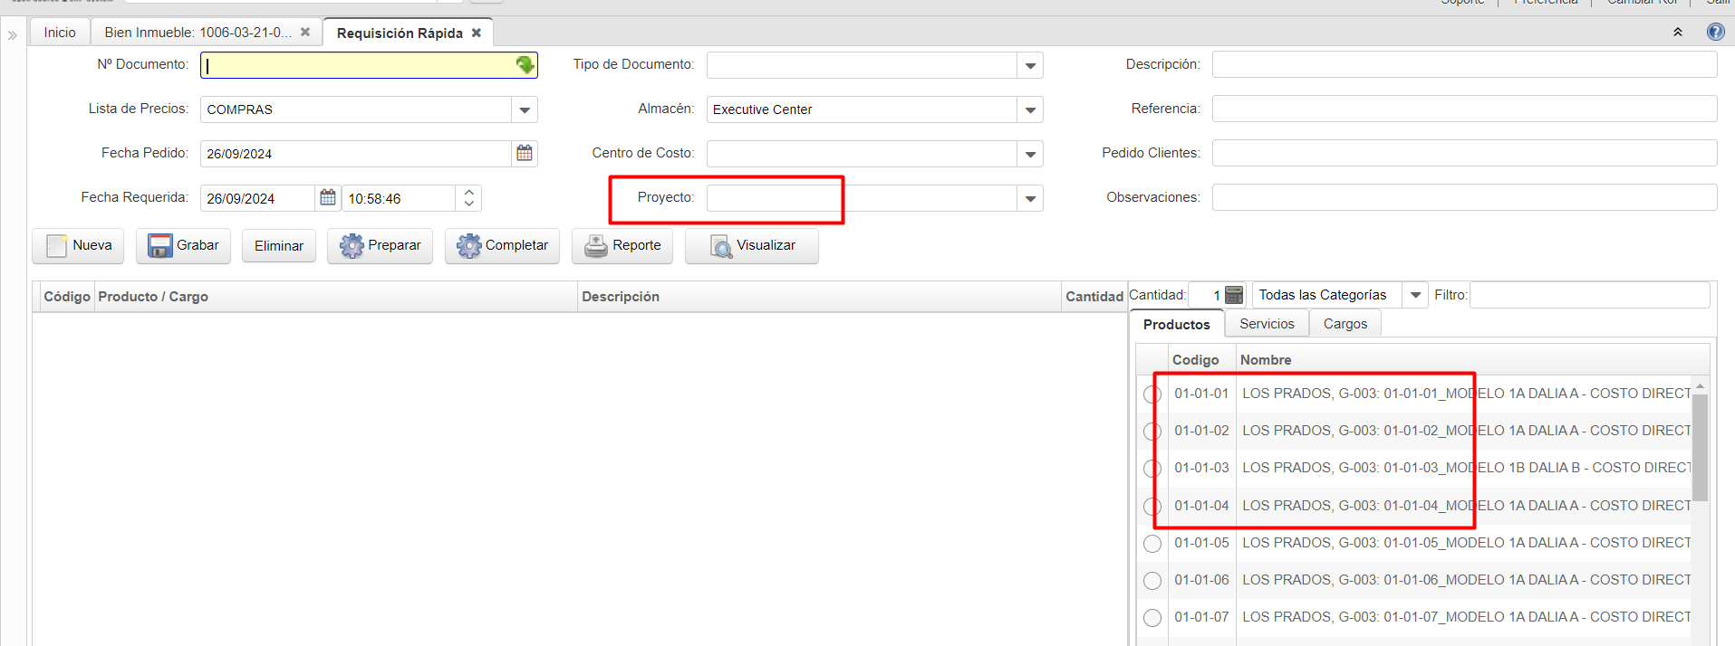Click the Completar button
Screen dimensions: 1735x646
pos(503,245)
